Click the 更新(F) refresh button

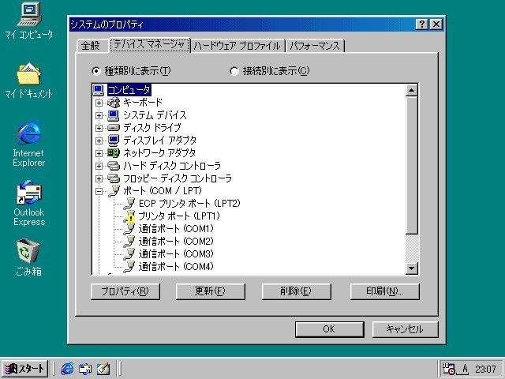click(211, 291)
